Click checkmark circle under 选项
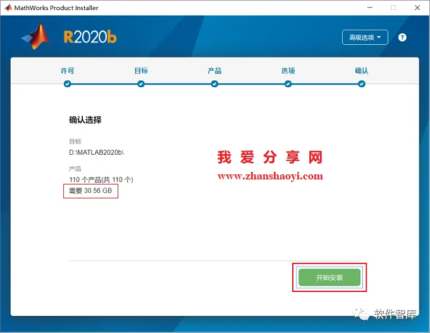Image resolution: width=430 pixels, height=333 pixels. coord(288,84)
